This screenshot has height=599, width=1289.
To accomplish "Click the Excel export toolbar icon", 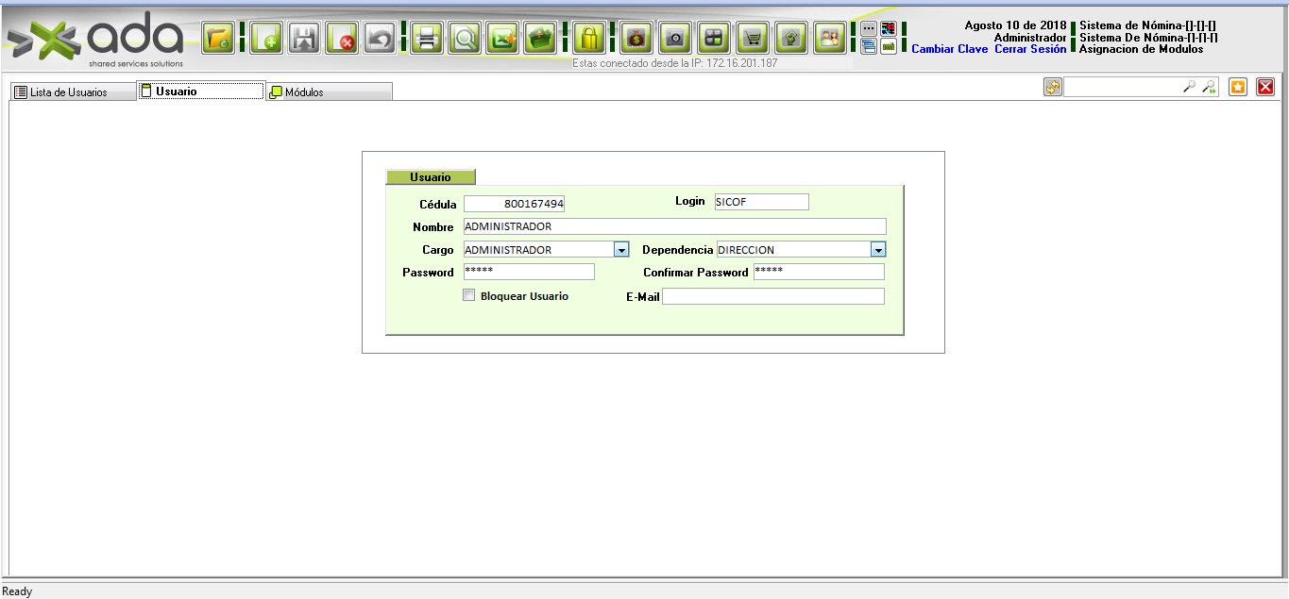I will coord(501,39).
